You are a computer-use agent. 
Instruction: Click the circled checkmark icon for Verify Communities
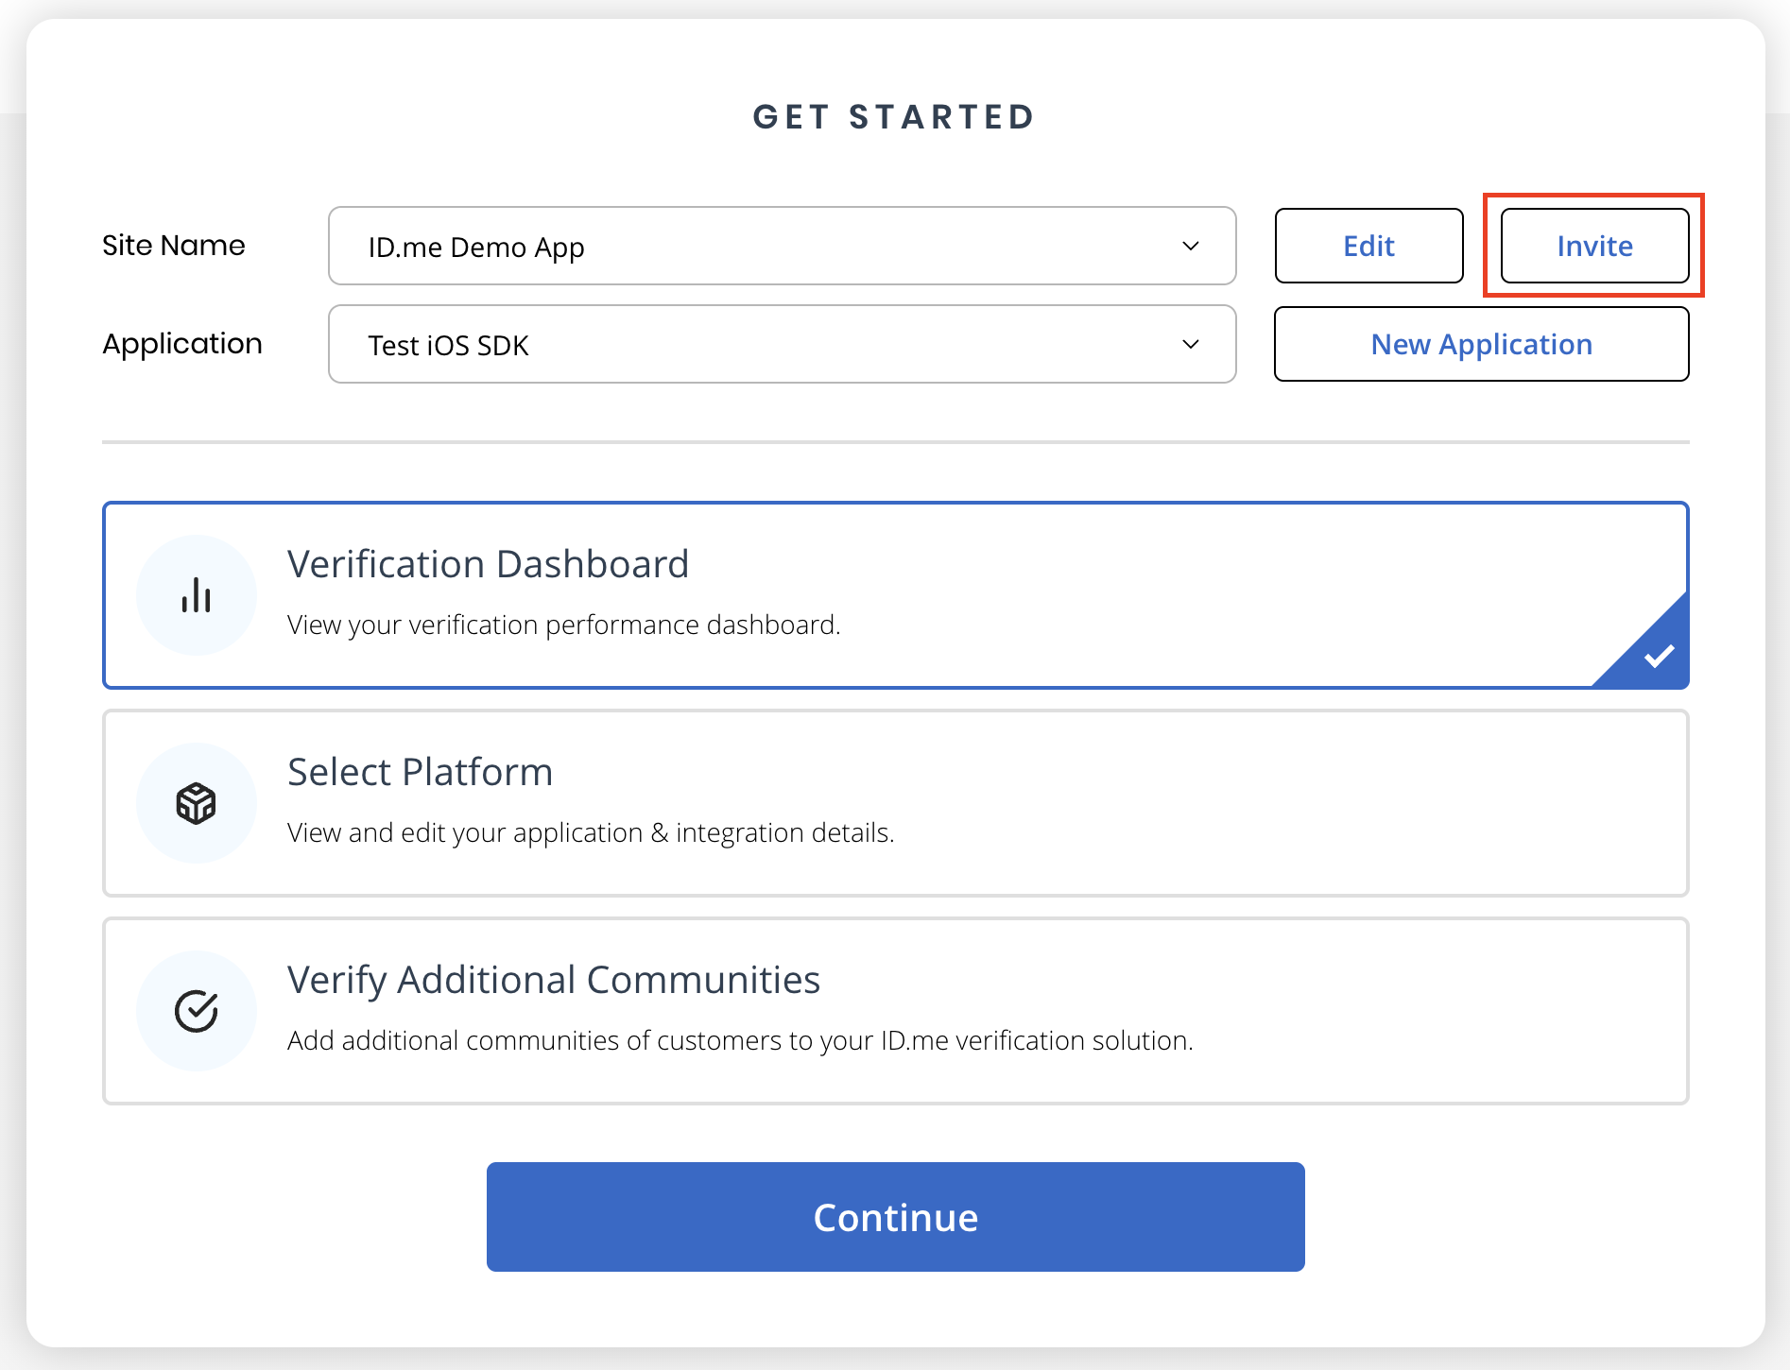click(x=197, y=1011)
